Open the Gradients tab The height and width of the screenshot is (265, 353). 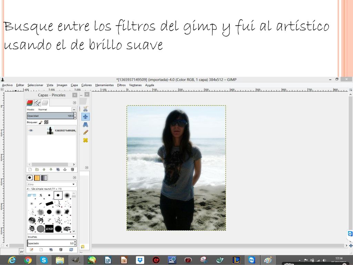click(44, 178)
